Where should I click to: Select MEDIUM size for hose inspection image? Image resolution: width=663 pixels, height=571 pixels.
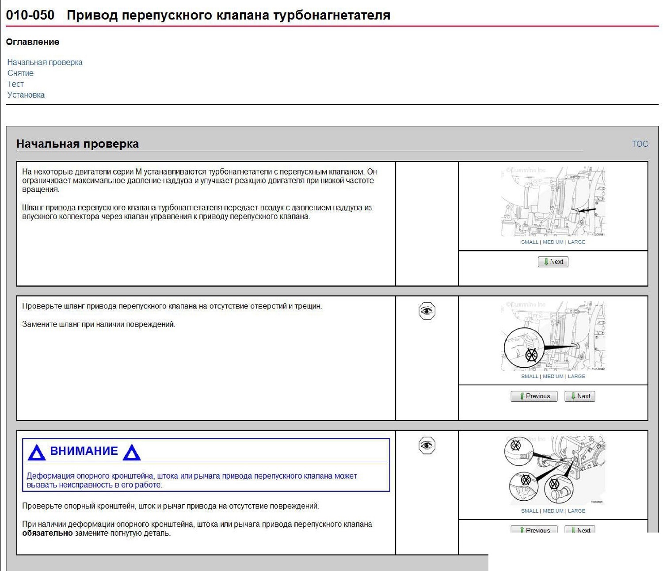pyautogui.click(x=553, y=376)
